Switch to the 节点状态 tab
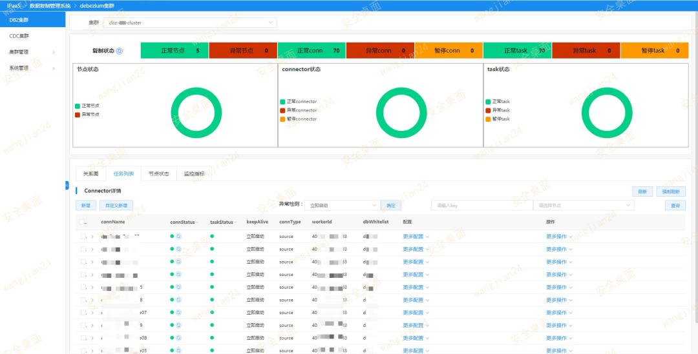 click(159, 173)
